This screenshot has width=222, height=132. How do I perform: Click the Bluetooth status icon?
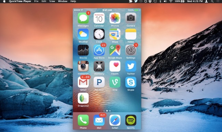pyautogui.click(x=160, y=1)
